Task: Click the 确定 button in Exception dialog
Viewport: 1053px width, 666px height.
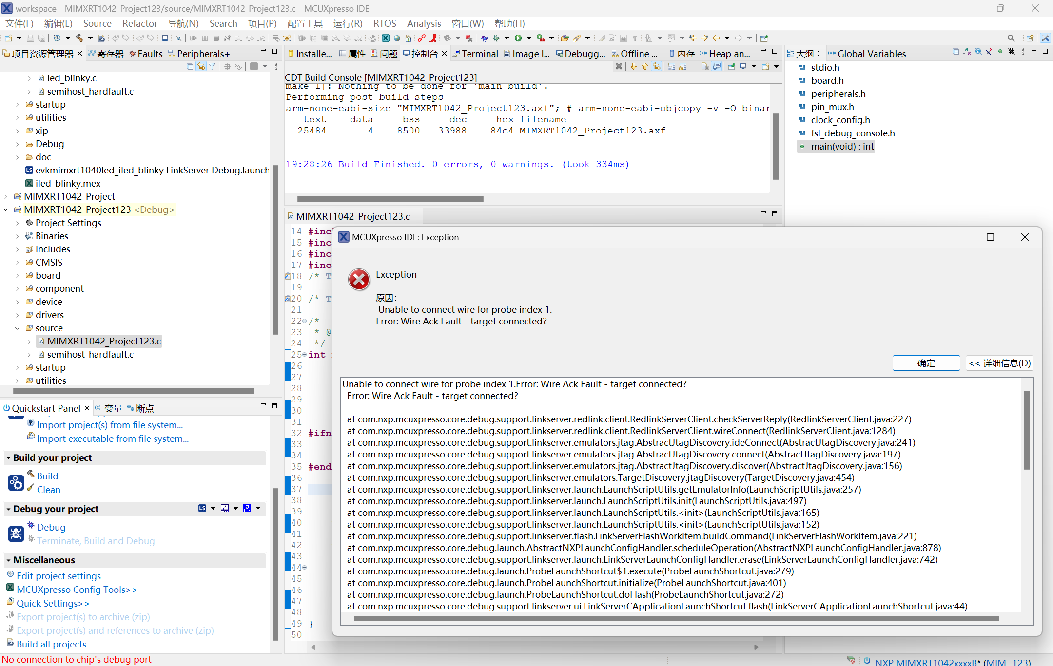Action: tap(926, 363)
